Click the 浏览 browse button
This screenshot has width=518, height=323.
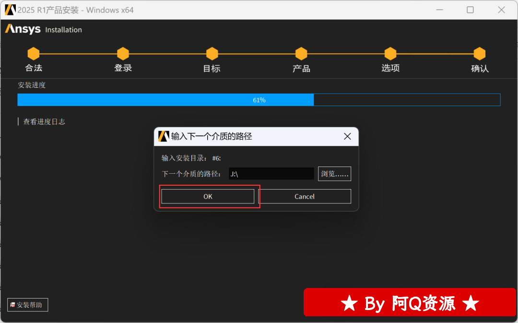334,174
